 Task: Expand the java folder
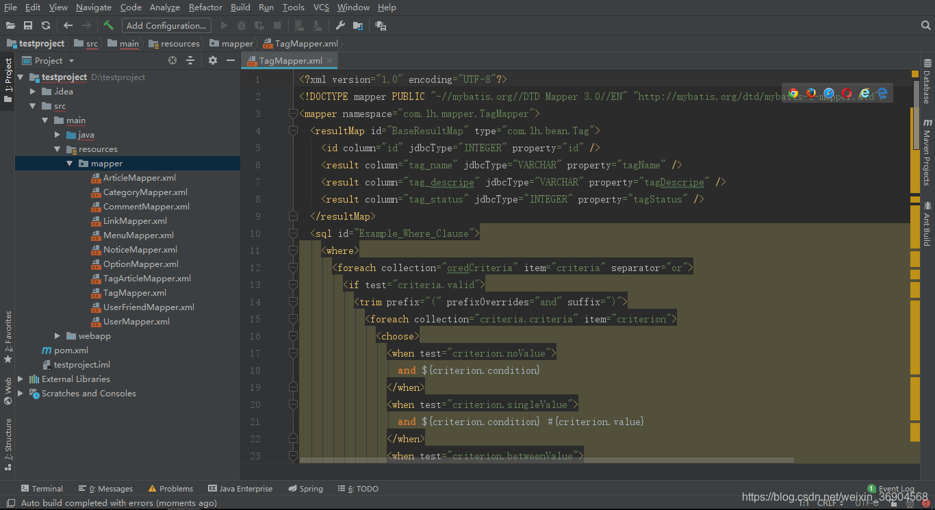(x=57, y=135)
